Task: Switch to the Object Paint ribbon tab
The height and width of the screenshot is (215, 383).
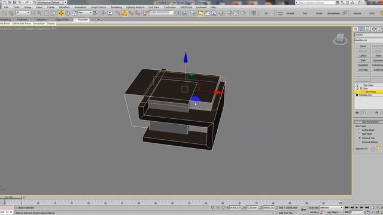Action: pos(62,20)
